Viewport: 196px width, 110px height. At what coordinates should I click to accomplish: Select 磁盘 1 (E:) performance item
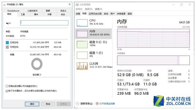pos(93,55)
